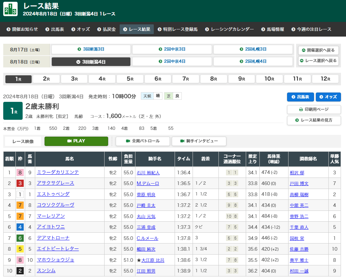346x279 pixels.
Task: Click the blue 出馬表 button
Action: coord(300,97)
